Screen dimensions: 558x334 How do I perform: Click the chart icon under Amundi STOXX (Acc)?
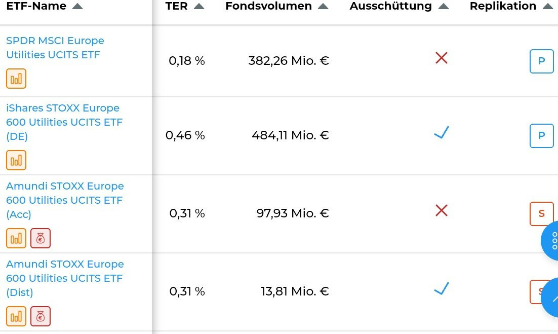(16, 238)
